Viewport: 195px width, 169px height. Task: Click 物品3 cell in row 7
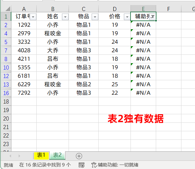point(83,50)
